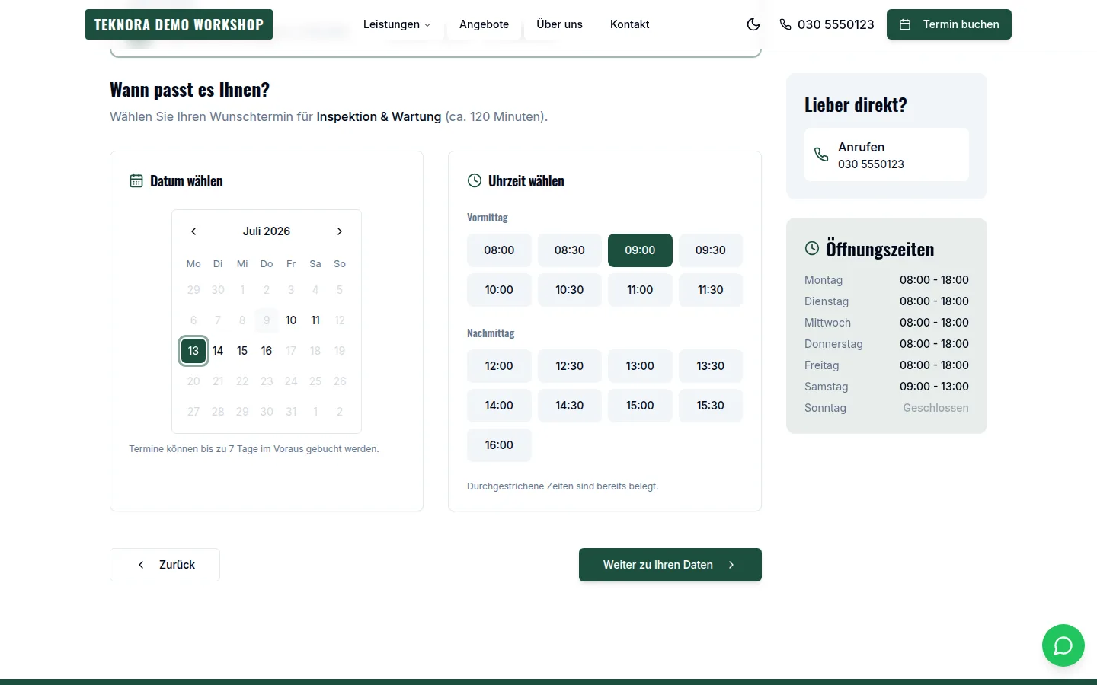Click the Juli 2026 month label

point(267,231)
